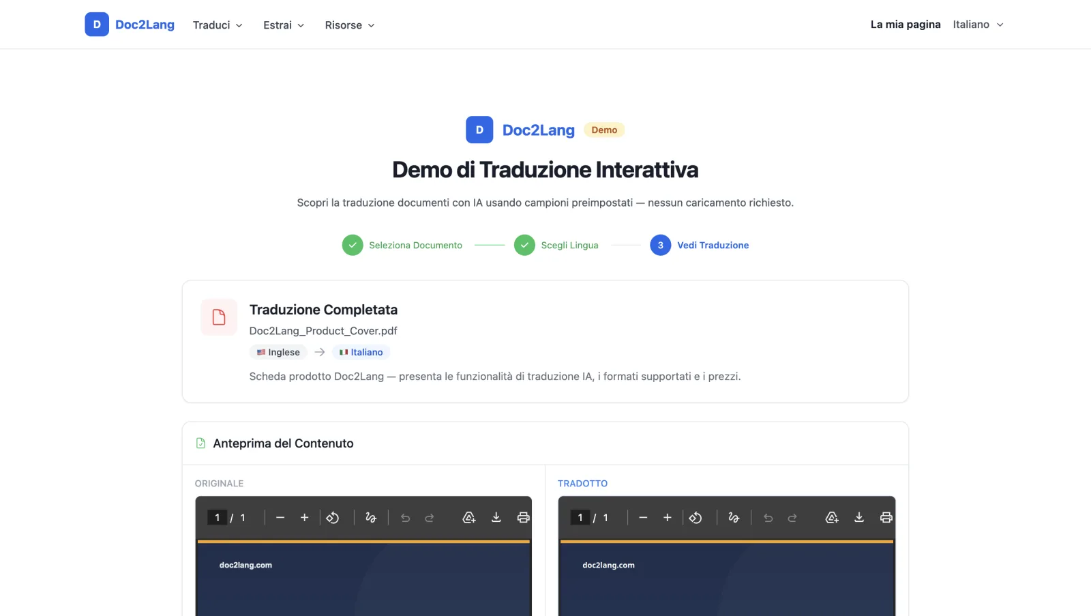Print the ORIGINALE document
This screenshot has width=1091, height=616.
pyautogui.click(x=523, y=518)
